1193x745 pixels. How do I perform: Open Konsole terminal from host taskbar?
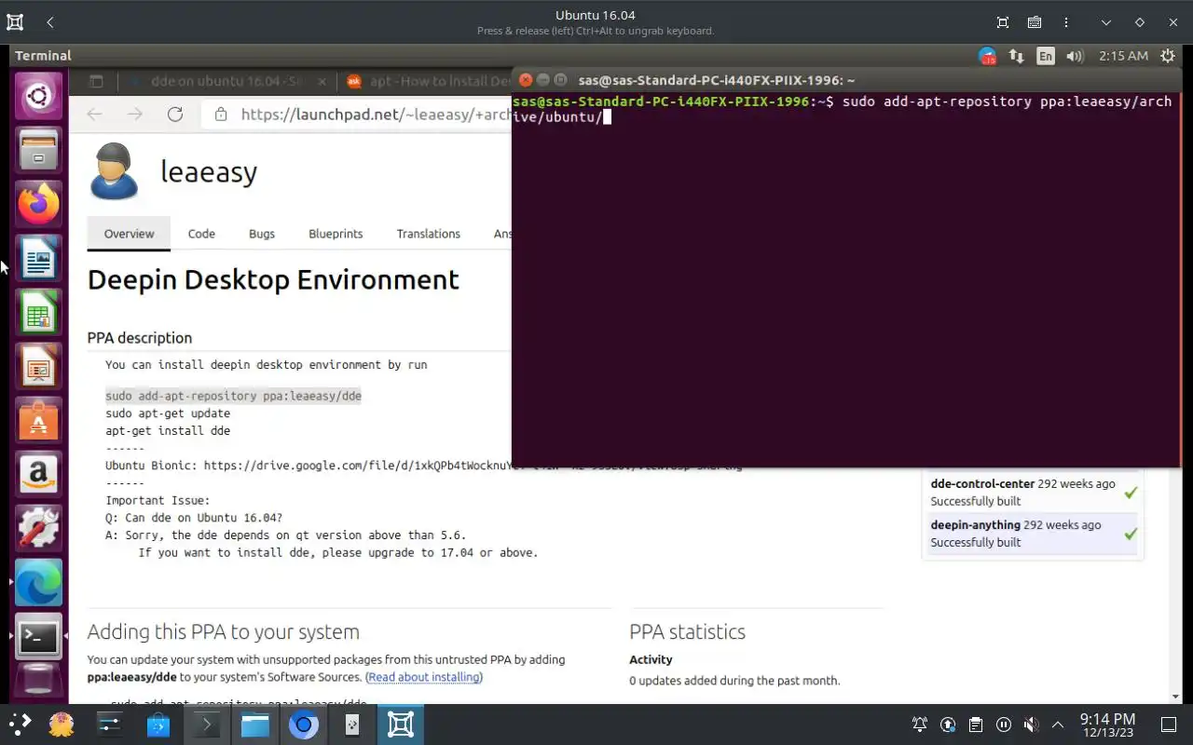coord(206,725)
